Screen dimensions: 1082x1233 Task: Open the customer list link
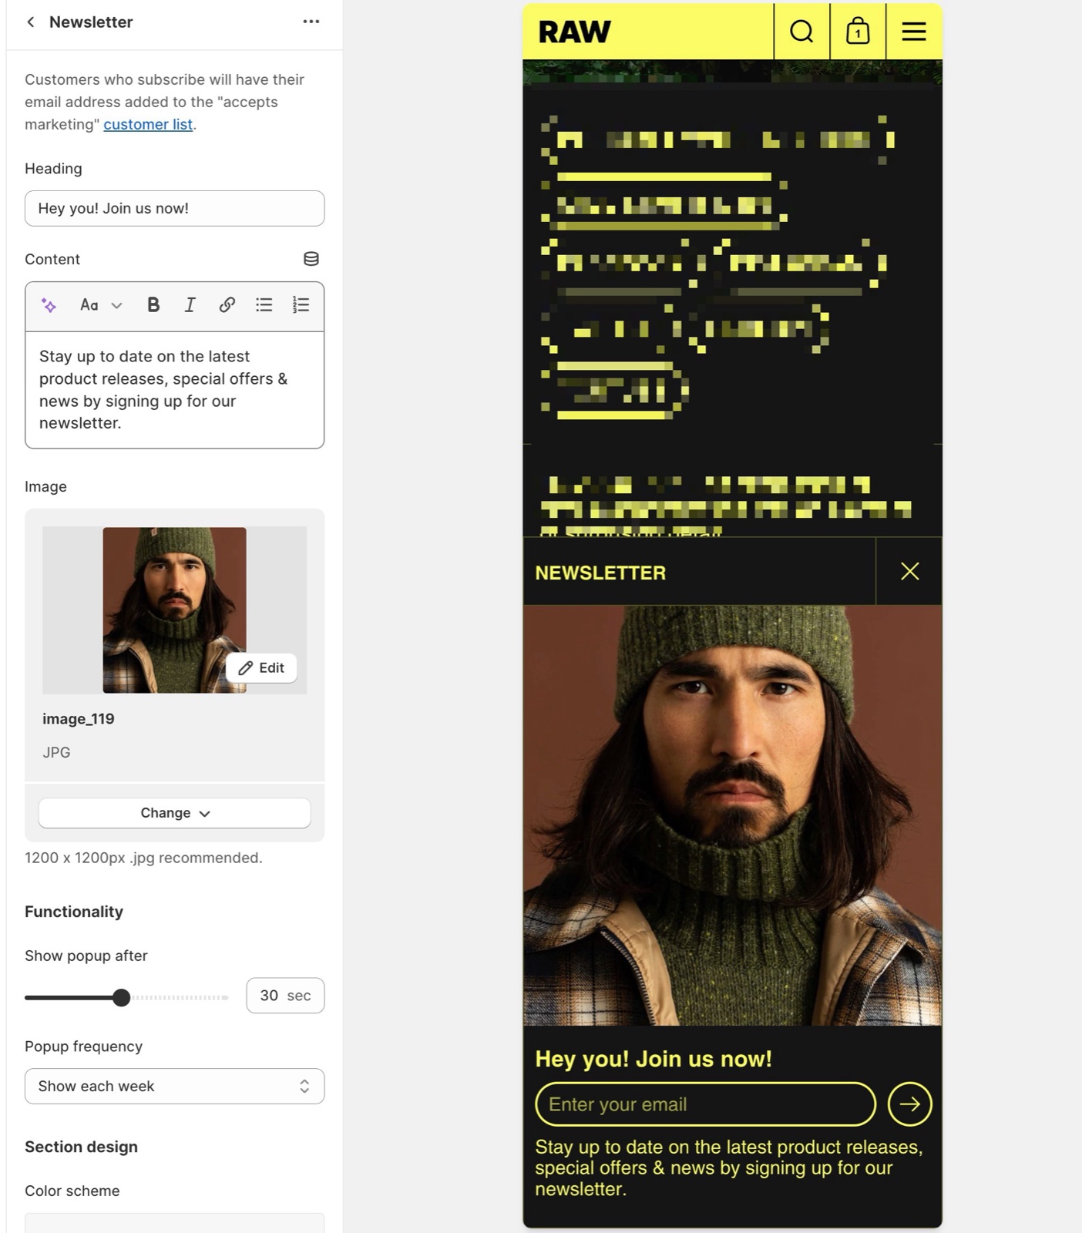[x=148, y=124]
